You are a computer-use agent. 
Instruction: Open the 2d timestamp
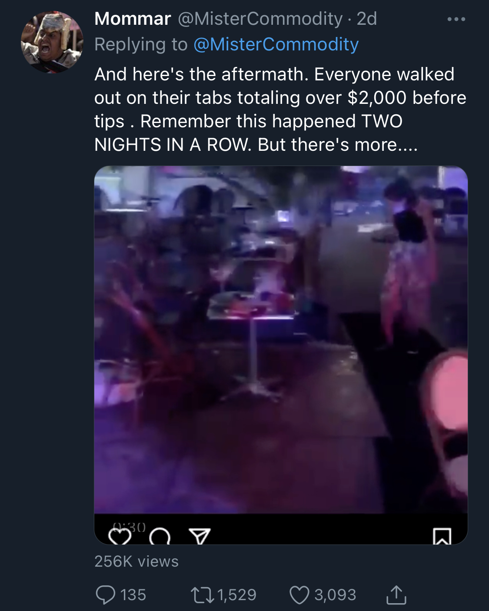click(x=366, y=19)
